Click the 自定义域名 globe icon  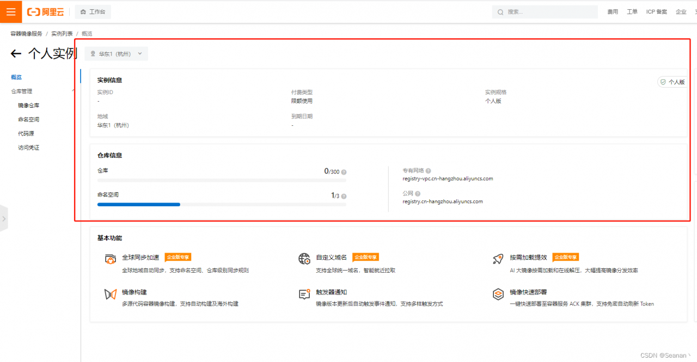click(304, 259)
